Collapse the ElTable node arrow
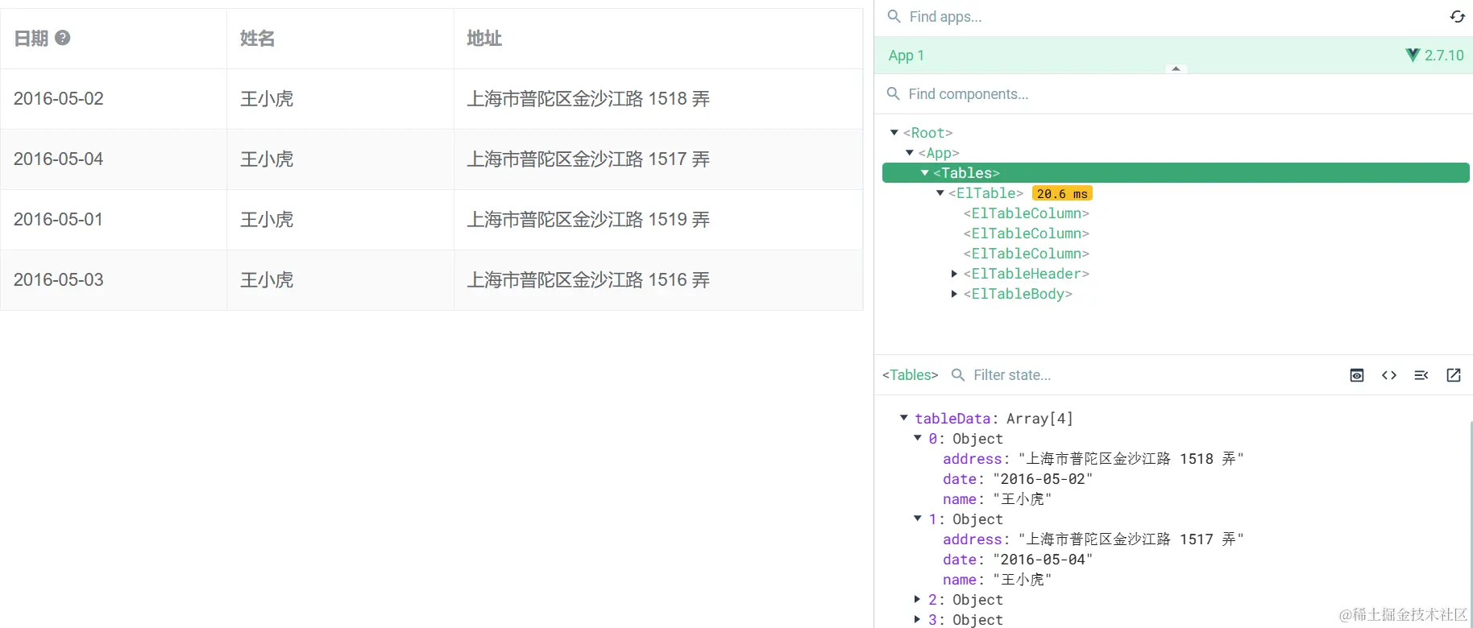Screen dimensions: 1473x628 pyautogui.click(x=940, y=193)
